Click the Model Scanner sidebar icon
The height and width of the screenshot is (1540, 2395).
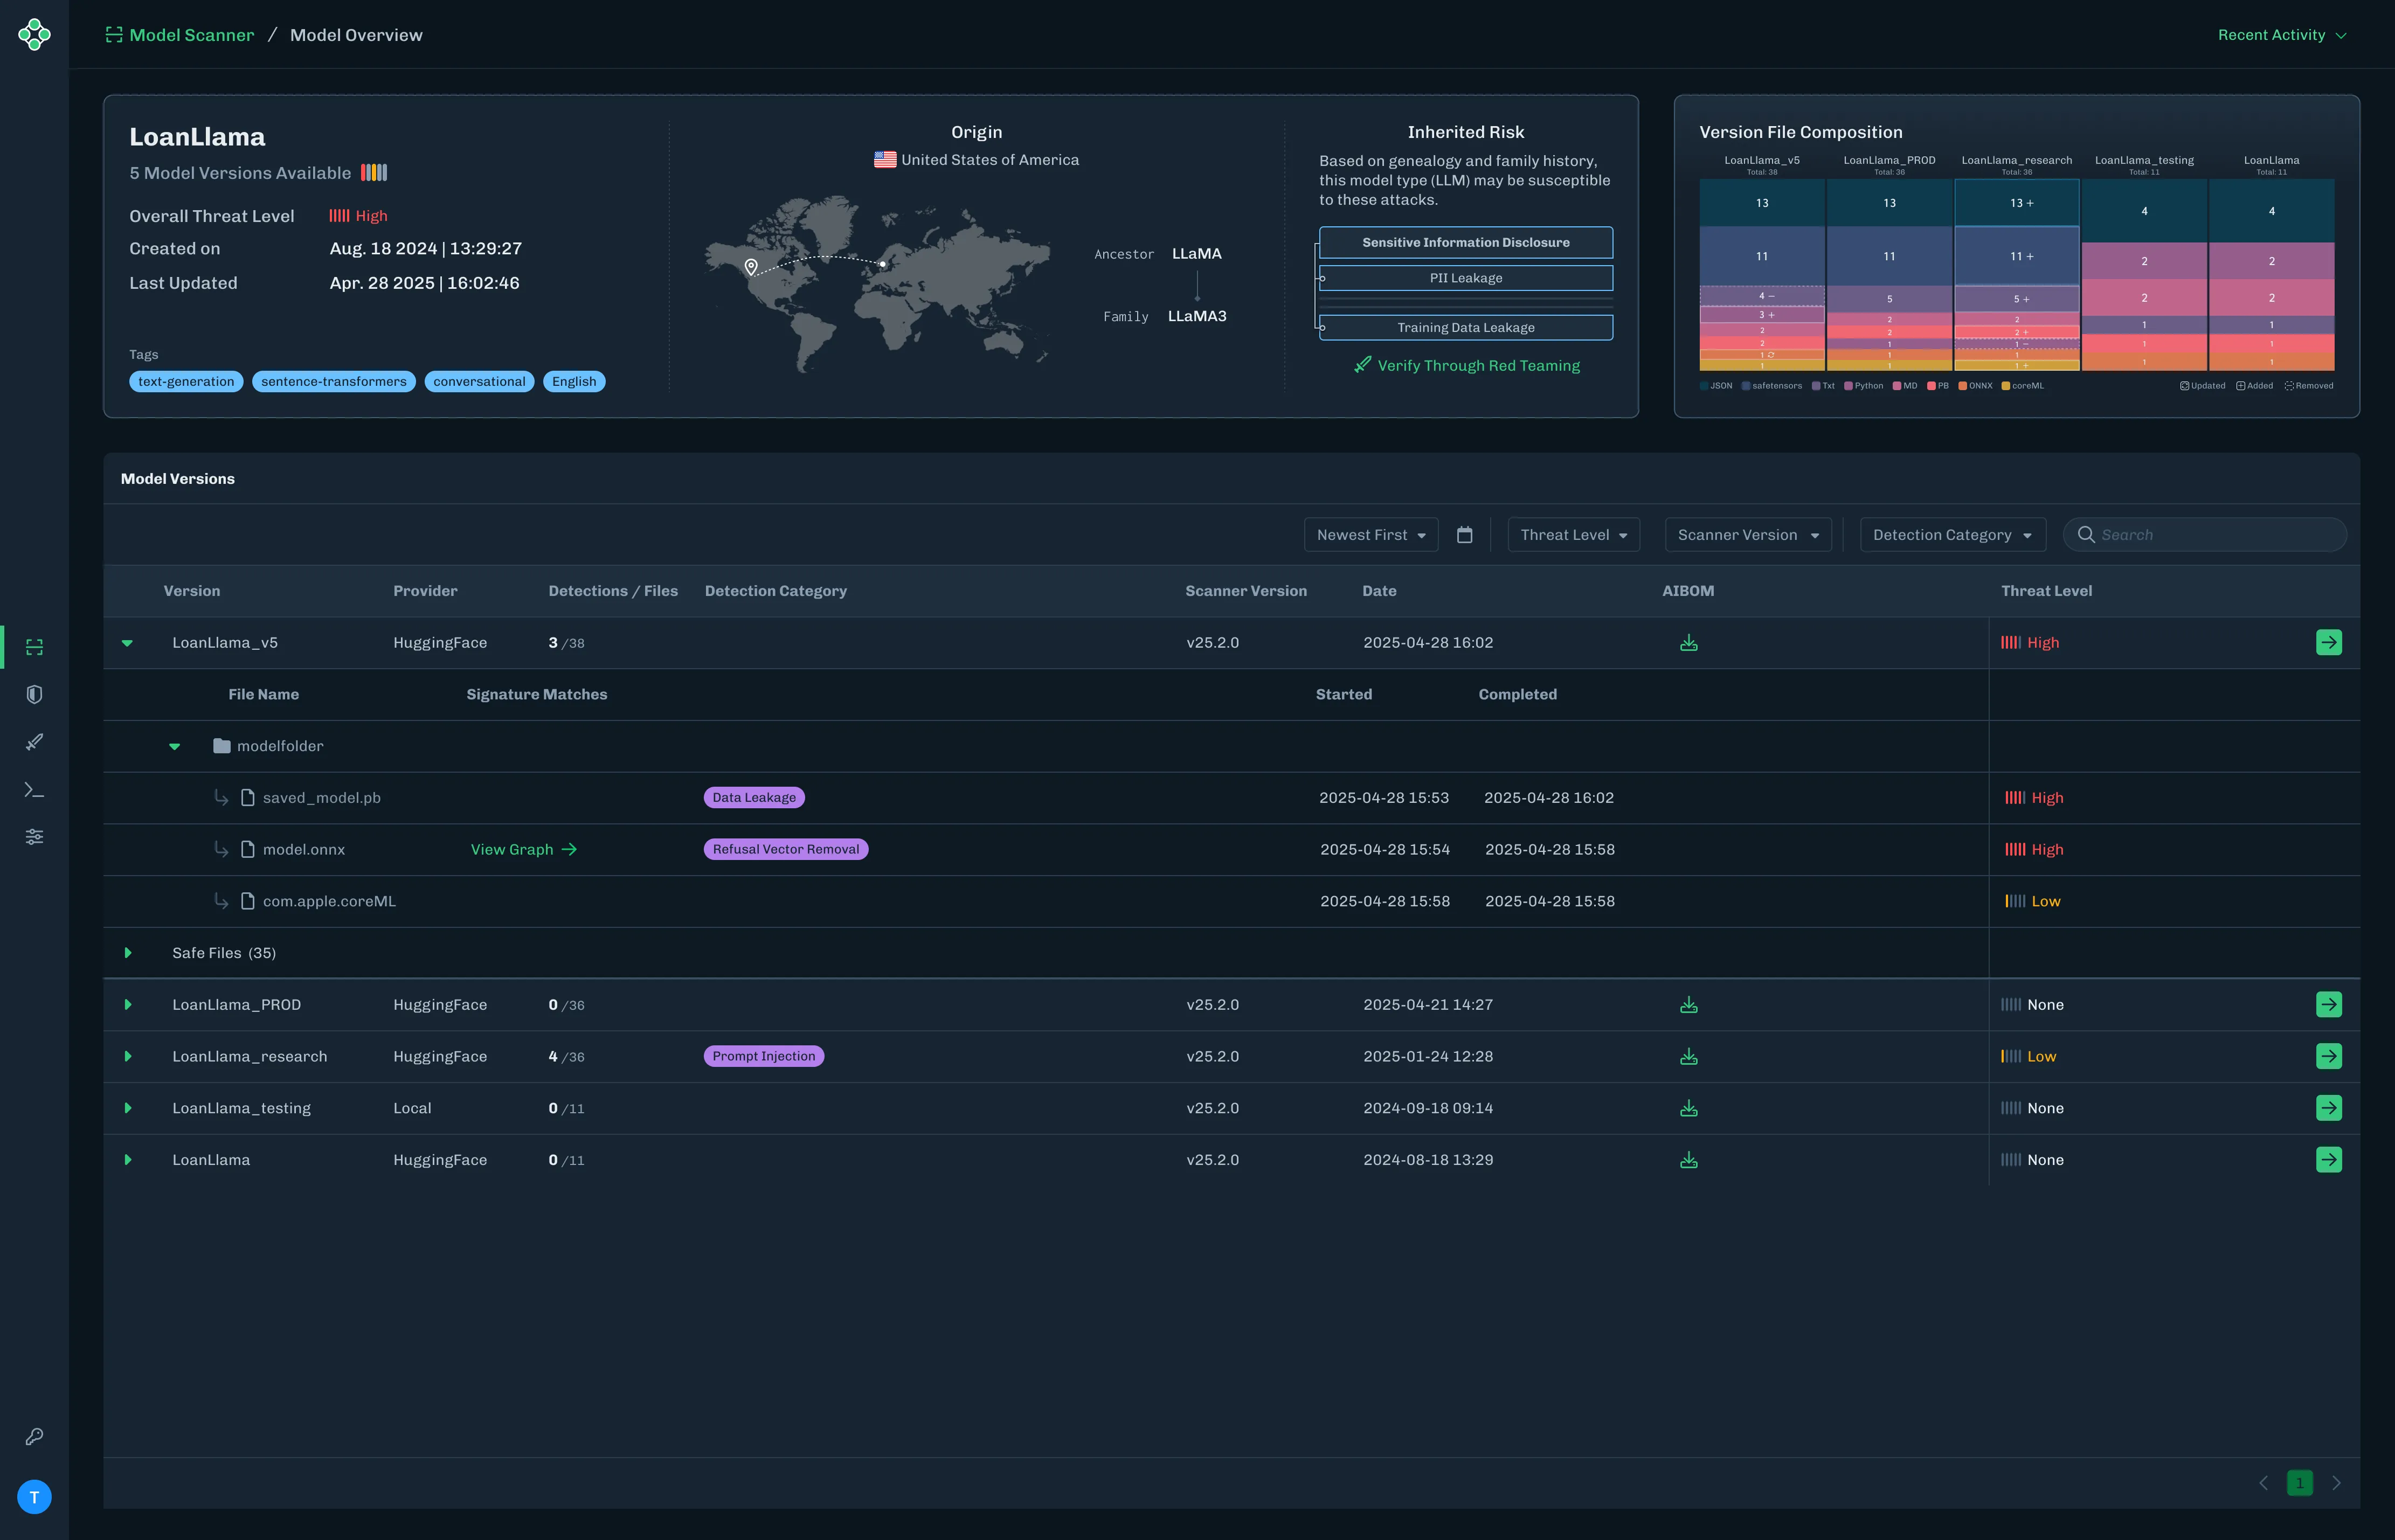click(34, 647)
